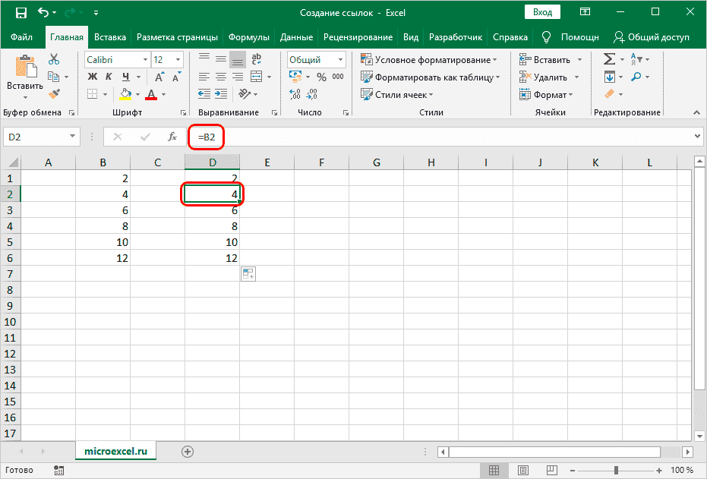Toggle italic К formatting
Viewport: 707px width, 479px height.
pos(109,77)
